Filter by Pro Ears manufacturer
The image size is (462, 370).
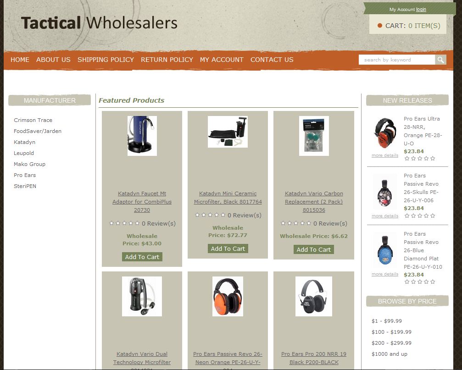pos(25,175)
